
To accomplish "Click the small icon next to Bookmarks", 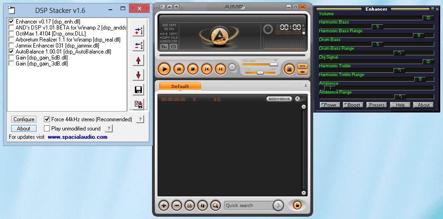I will coord(297,99).
